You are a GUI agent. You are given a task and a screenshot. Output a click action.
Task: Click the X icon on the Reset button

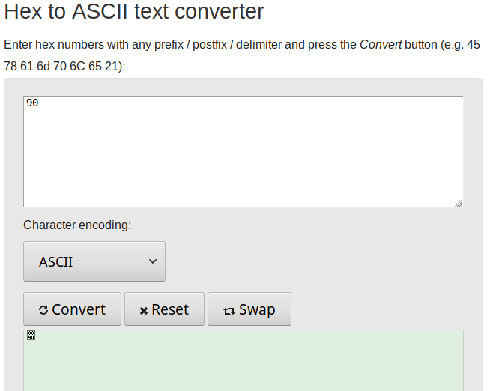(144, 311)
